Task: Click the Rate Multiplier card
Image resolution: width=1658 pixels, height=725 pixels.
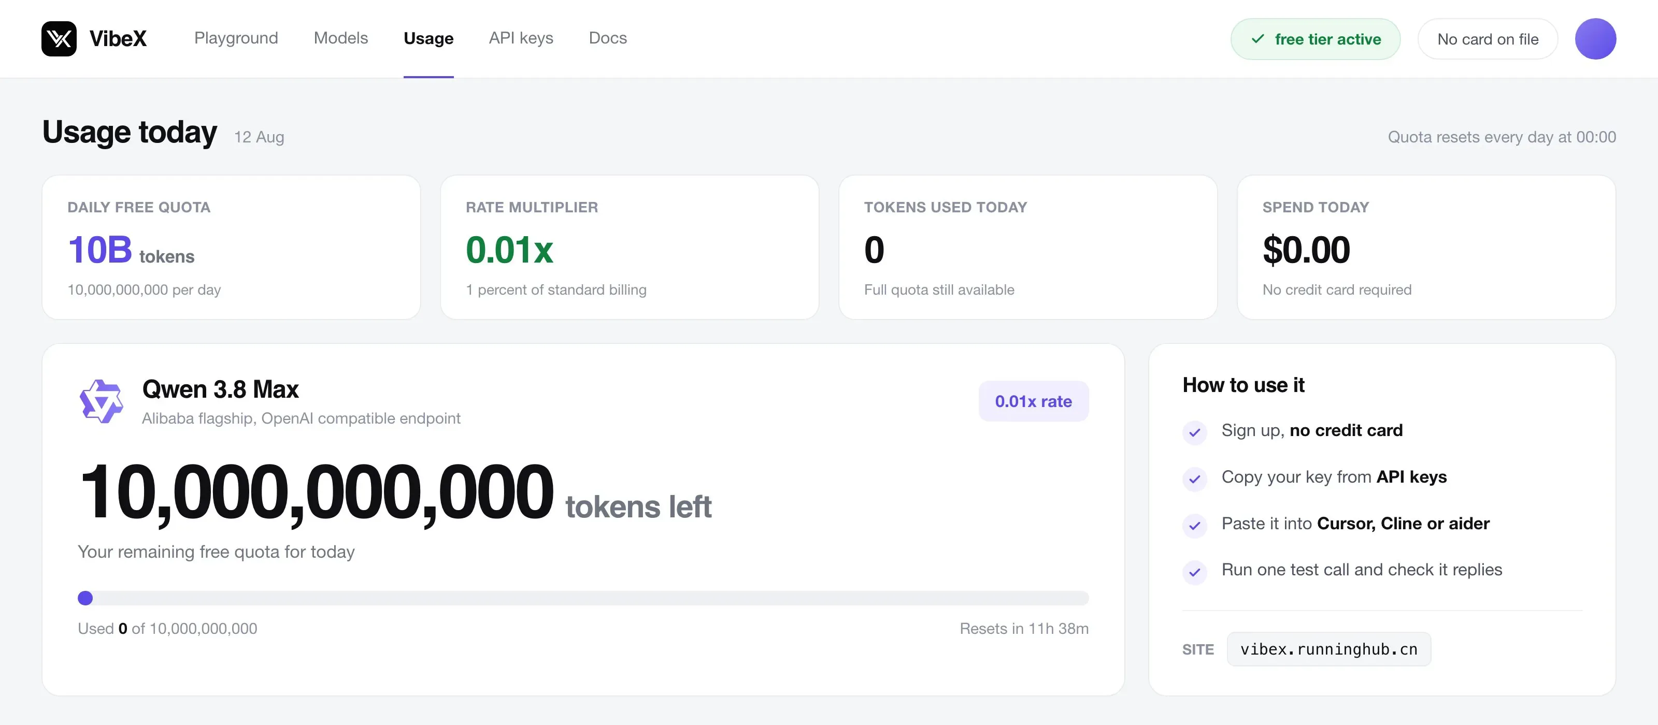Action: pos(630,247)
